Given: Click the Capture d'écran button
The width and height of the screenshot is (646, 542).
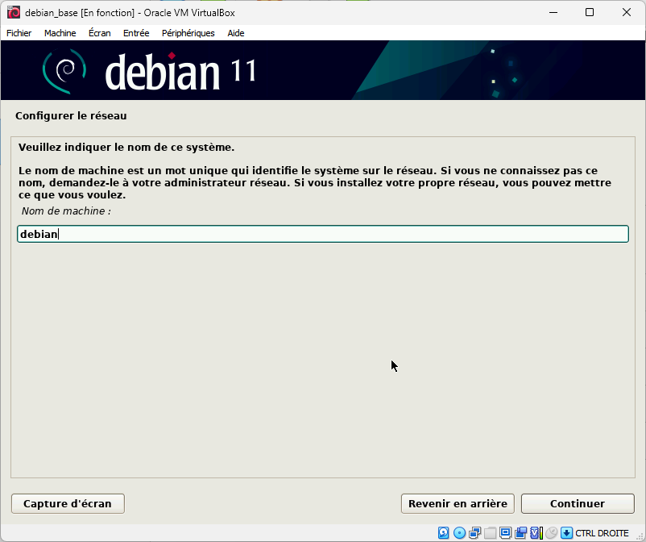Looking at the screenshot, I should [x=68, y=503].
